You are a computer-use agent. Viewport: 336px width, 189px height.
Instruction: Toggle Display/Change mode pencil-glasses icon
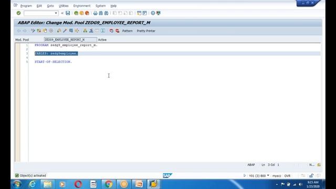pyautogui.click(x=33, y=31)
